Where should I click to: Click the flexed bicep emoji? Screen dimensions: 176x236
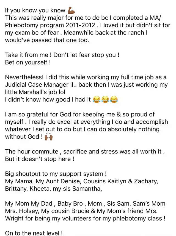coord(71,10)
